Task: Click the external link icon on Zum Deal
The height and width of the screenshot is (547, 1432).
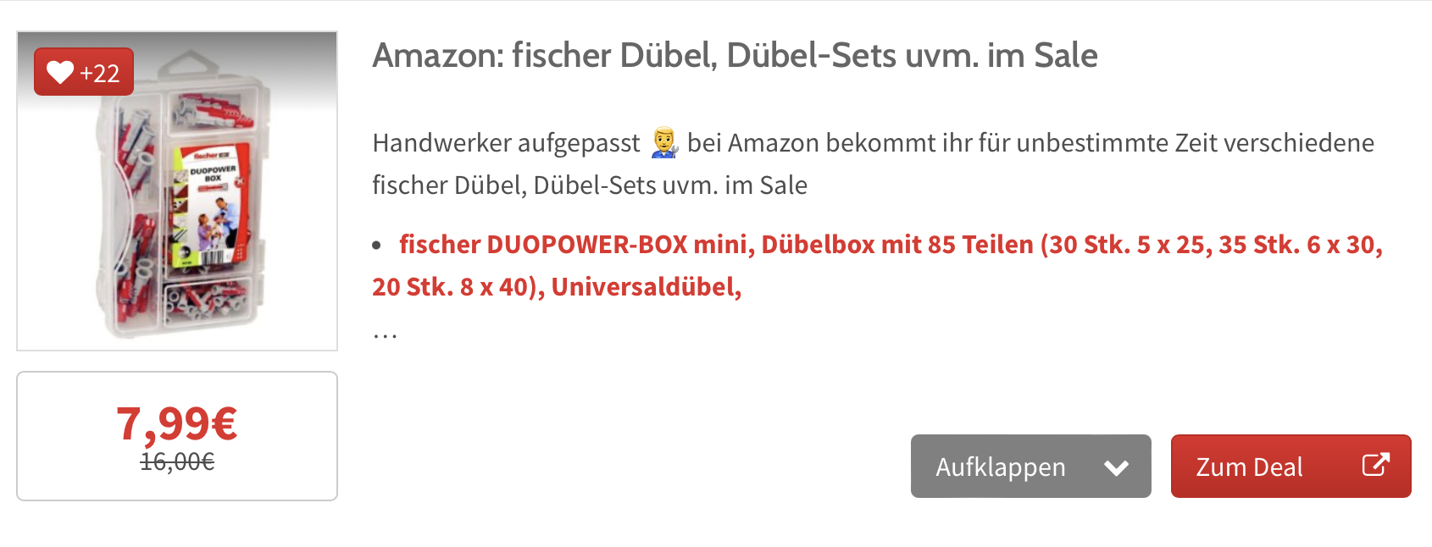Action: coord(1374,465)
